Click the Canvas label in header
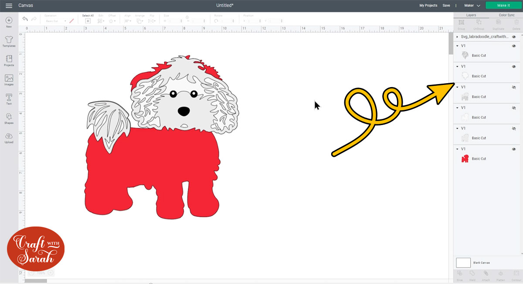The height and width of the screenshot is (284, 523). coord(26,6)
